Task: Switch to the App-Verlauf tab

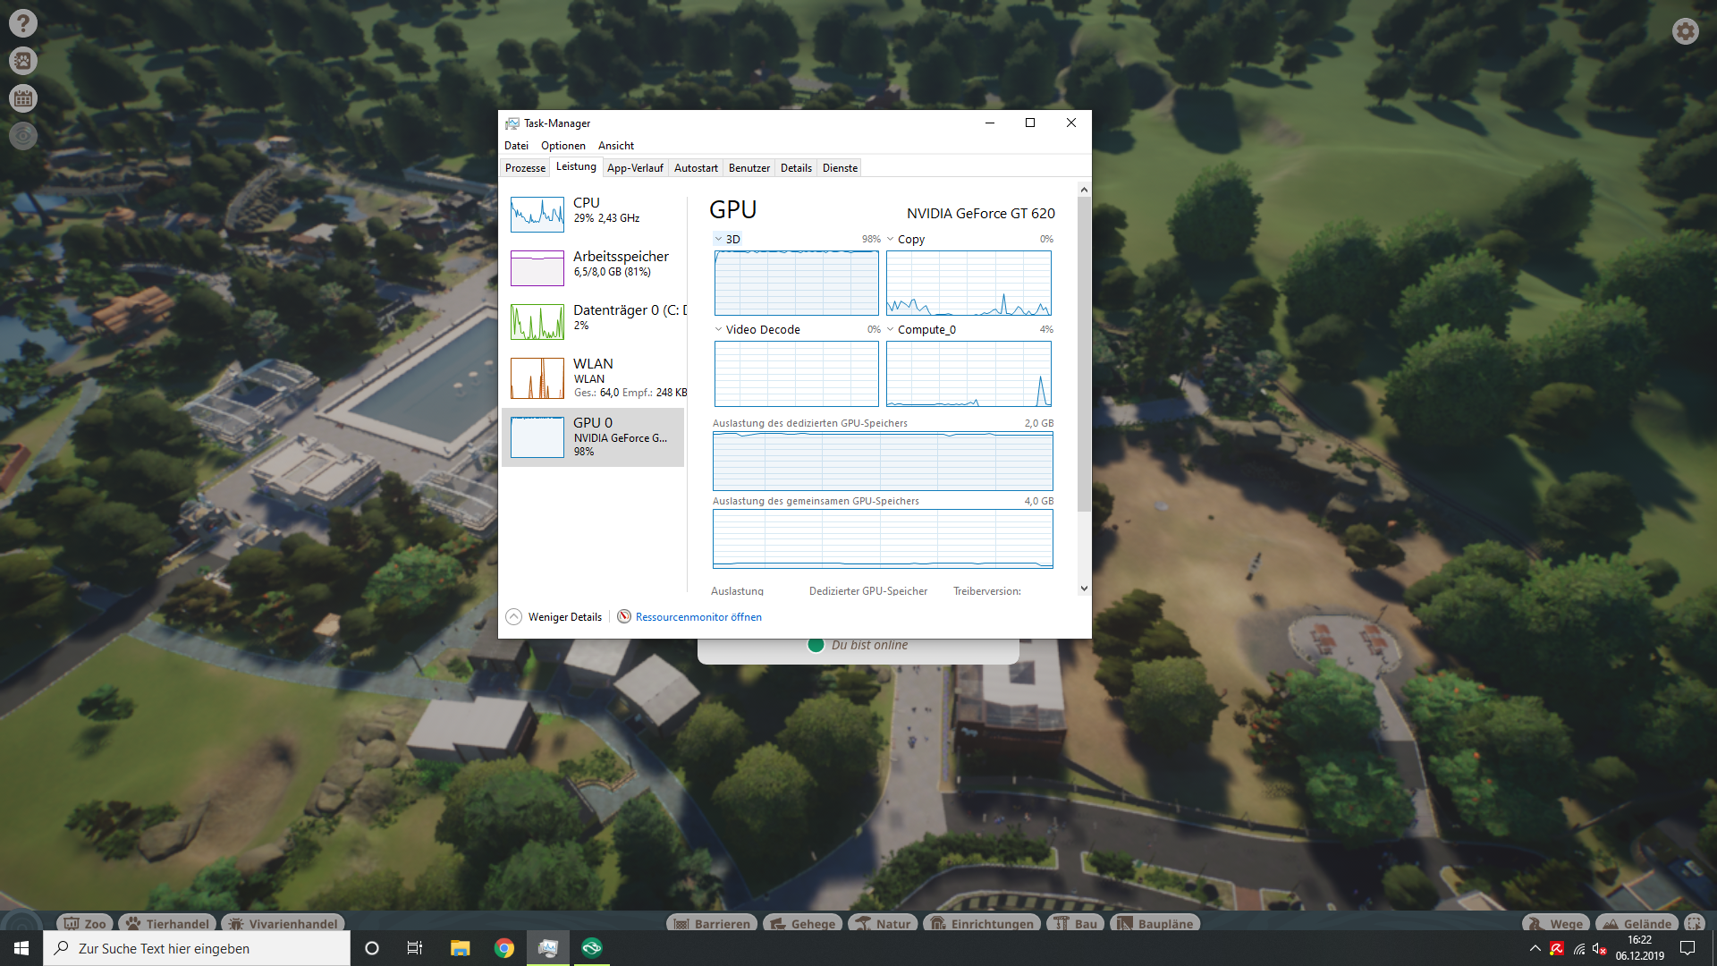Action: (635, 168)
